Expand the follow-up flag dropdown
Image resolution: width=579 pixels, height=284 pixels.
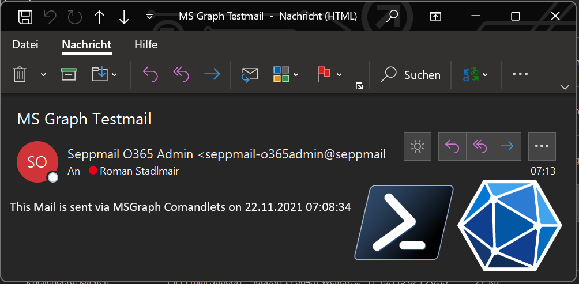[x=339, y=75]
